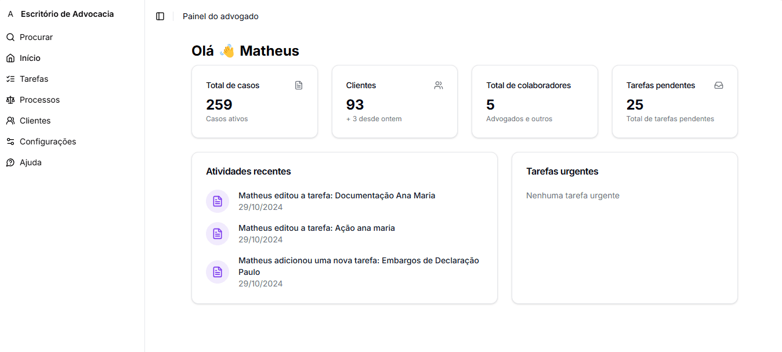
Task: Open Tarefas via its checklist icon
Action: tap(10, 78)
